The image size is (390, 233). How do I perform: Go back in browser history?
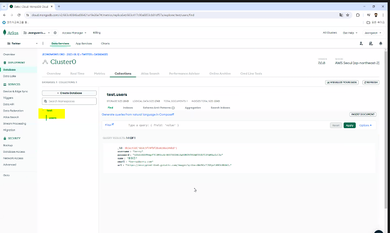pyautogui.click(x=4, y=15)
